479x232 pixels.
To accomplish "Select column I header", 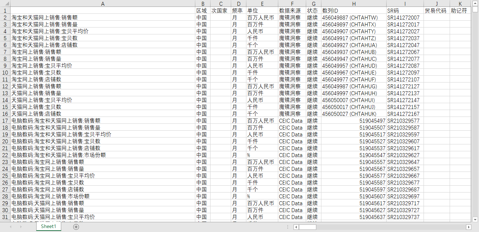I will point(405,4).
